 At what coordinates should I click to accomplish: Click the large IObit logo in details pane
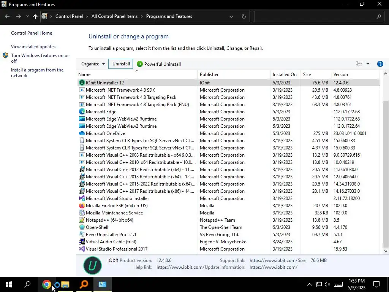[92, 265]
